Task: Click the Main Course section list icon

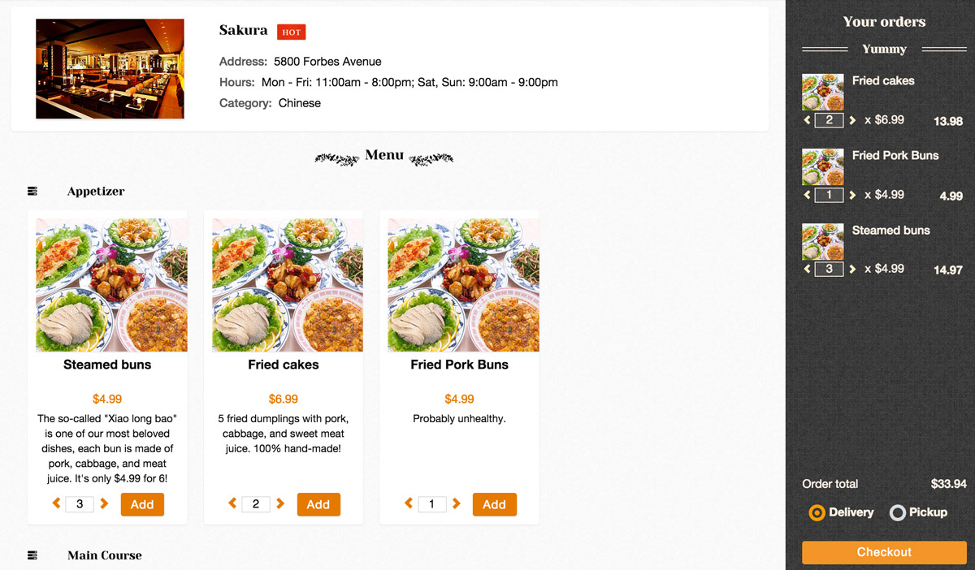Action: (32, 555)
